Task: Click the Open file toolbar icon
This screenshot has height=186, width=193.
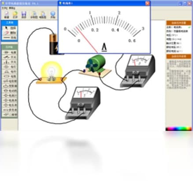Action: coord(15,15)
